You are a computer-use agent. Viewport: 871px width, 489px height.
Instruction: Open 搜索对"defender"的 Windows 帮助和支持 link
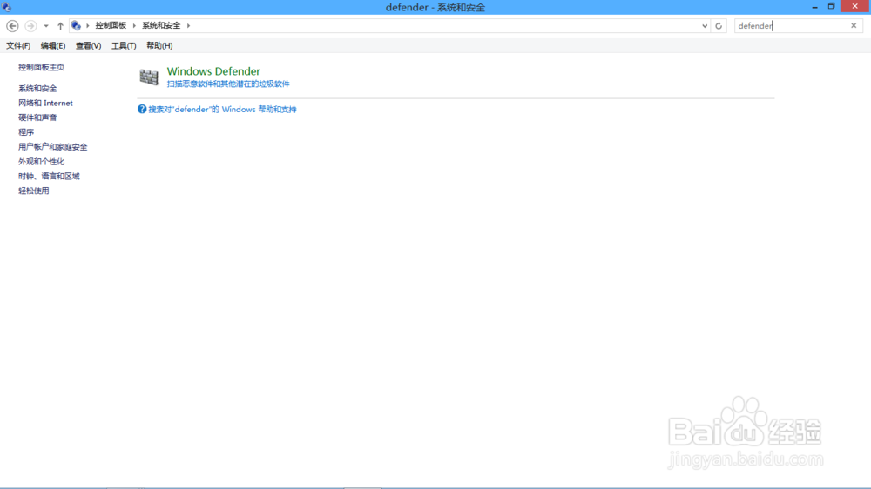(222, 110)
